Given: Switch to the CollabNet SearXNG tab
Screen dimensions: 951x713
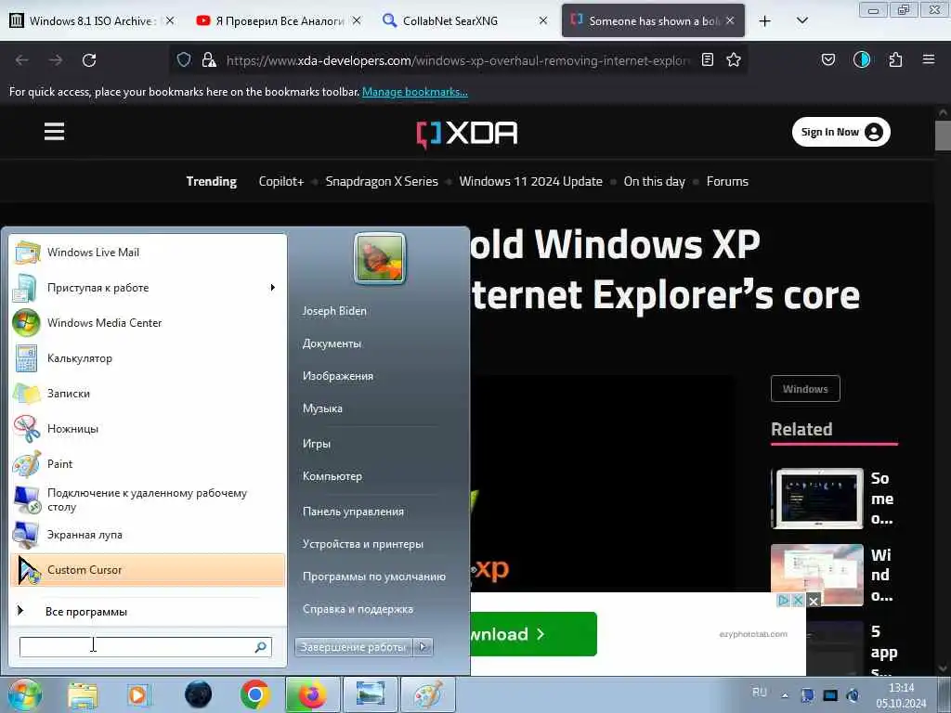Looking at the screenshot, I should (x=464, y=21).
